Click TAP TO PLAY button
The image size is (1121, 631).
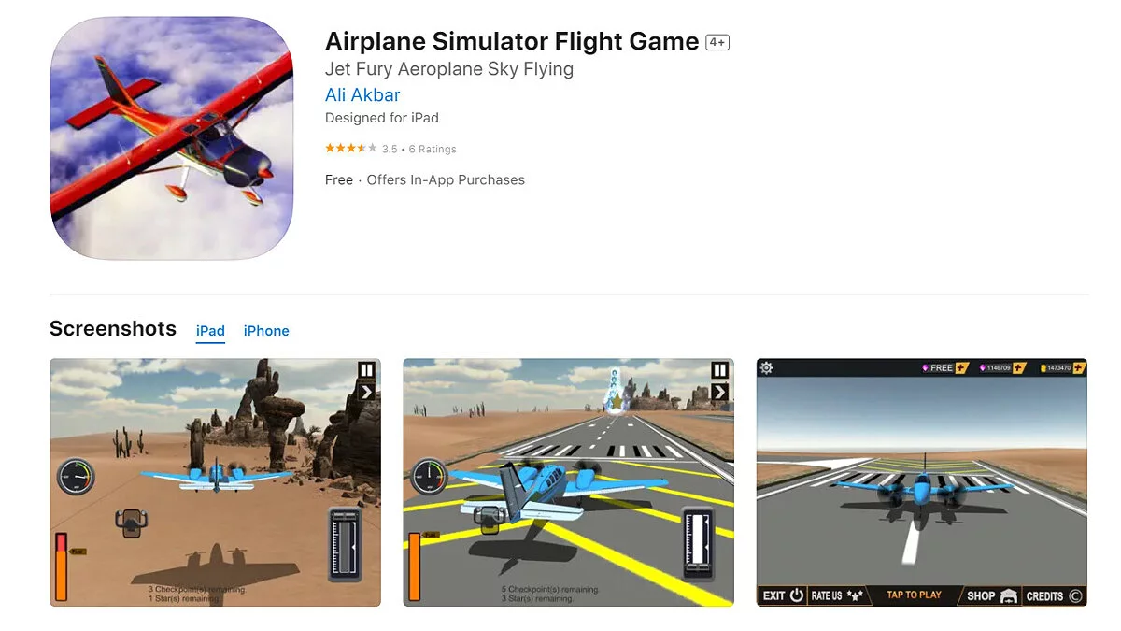tap(914, 595)
